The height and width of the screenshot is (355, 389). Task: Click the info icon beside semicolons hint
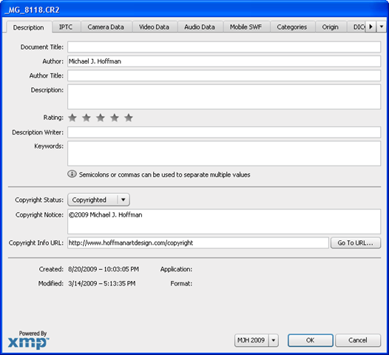72,174
